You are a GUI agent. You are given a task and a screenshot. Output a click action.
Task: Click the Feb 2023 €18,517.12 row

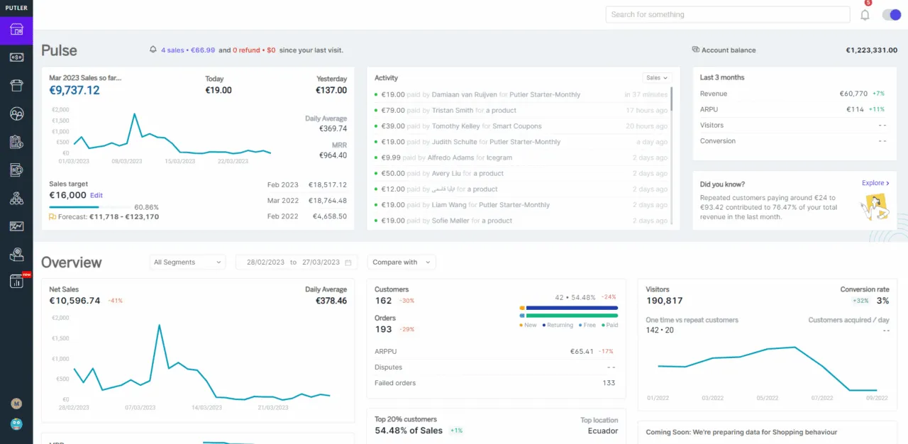point(306,184)
